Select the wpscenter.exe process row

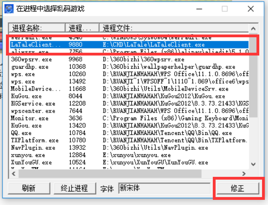(x=129, y=111)
